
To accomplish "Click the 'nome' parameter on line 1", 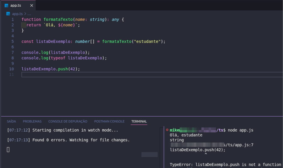I will (x=80, y=19).
